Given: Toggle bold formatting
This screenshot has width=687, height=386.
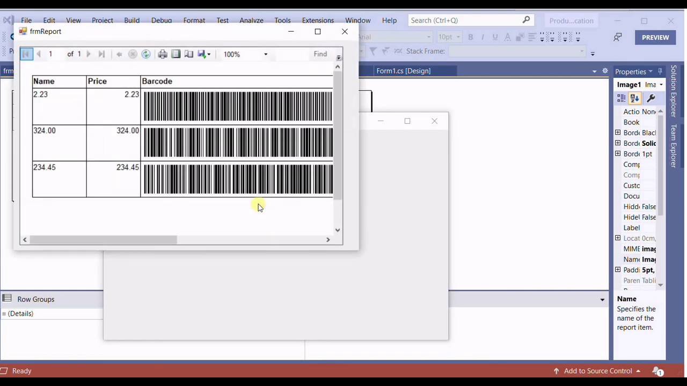Looking at the screenshot, I should click(471, 37).
